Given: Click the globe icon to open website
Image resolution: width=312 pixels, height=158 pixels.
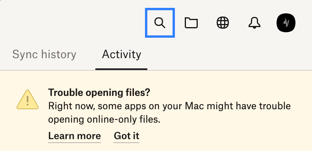Looking at the screenshot, I should pyautogui.click(x=223, y=23).
